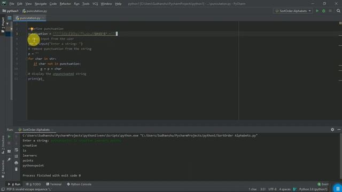342x192 pixels.
Task: Open the Python Console tool window
Action: tap(79, 184)
